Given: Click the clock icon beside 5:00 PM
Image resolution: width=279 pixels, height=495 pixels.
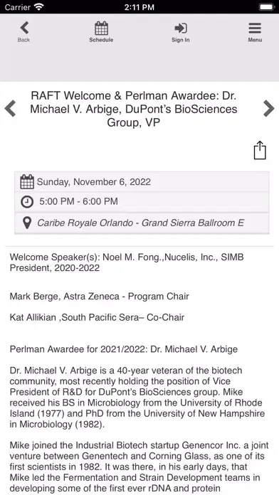Looking at the screenshot, I should [x=27, y=202].
